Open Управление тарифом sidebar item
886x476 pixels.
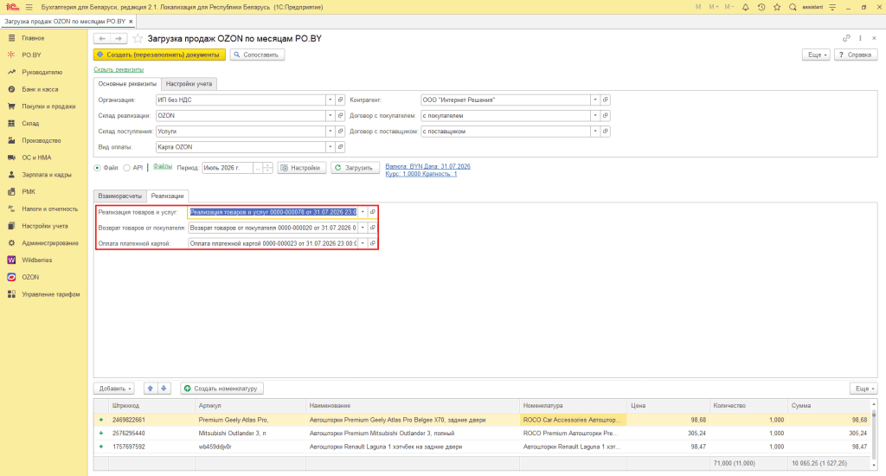[x=50, y=294]
